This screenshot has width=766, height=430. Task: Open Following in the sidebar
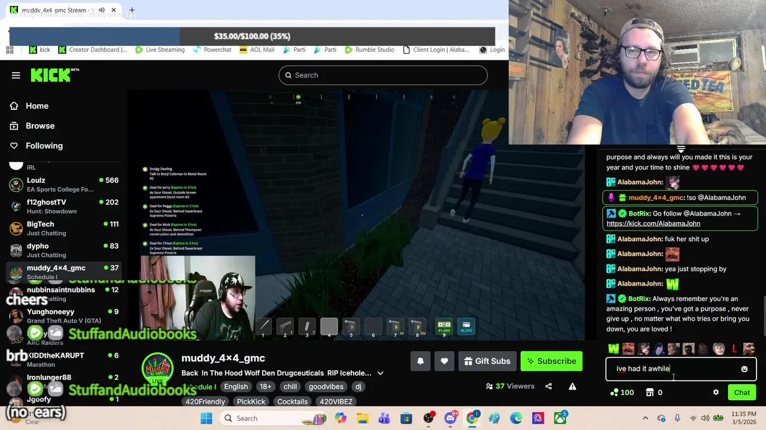(44, 145)
